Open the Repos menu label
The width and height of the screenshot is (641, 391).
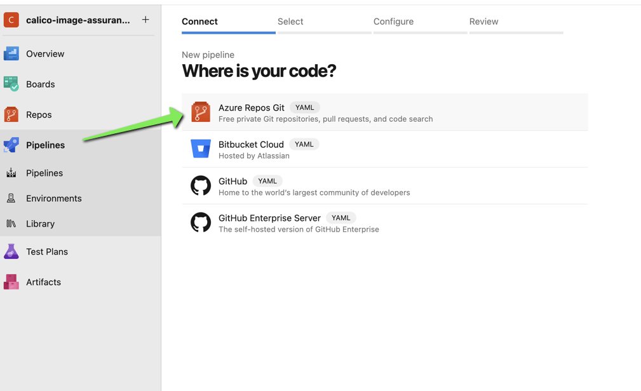(39, 115)
